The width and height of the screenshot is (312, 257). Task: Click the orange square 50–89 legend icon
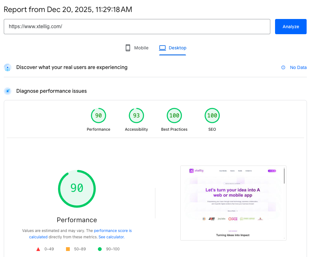coord(68,249)
